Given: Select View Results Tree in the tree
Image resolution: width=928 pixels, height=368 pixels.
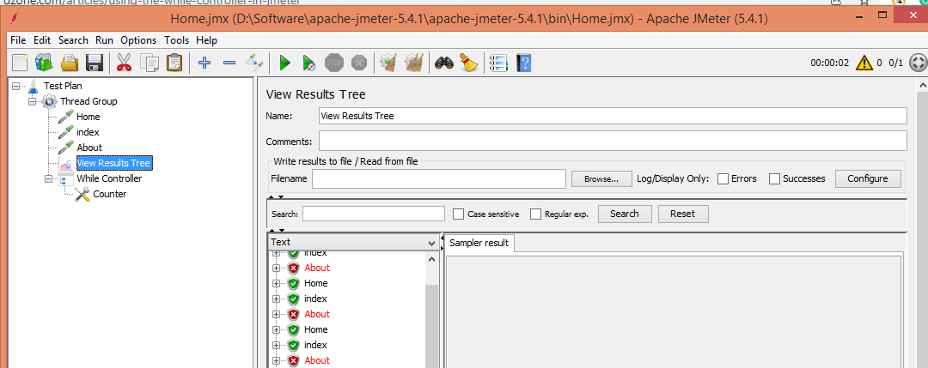Looking at the screenshot, I should [x=114, y=163].
